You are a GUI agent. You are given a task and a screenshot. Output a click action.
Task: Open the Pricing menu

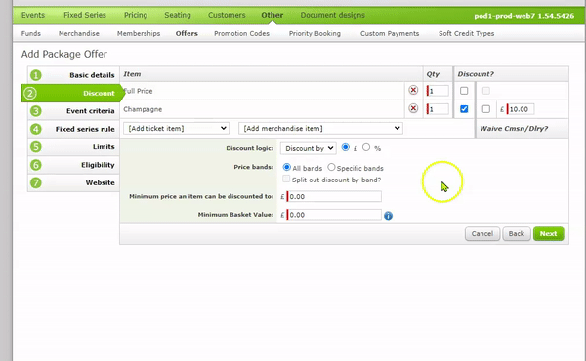tap(136, 15)
